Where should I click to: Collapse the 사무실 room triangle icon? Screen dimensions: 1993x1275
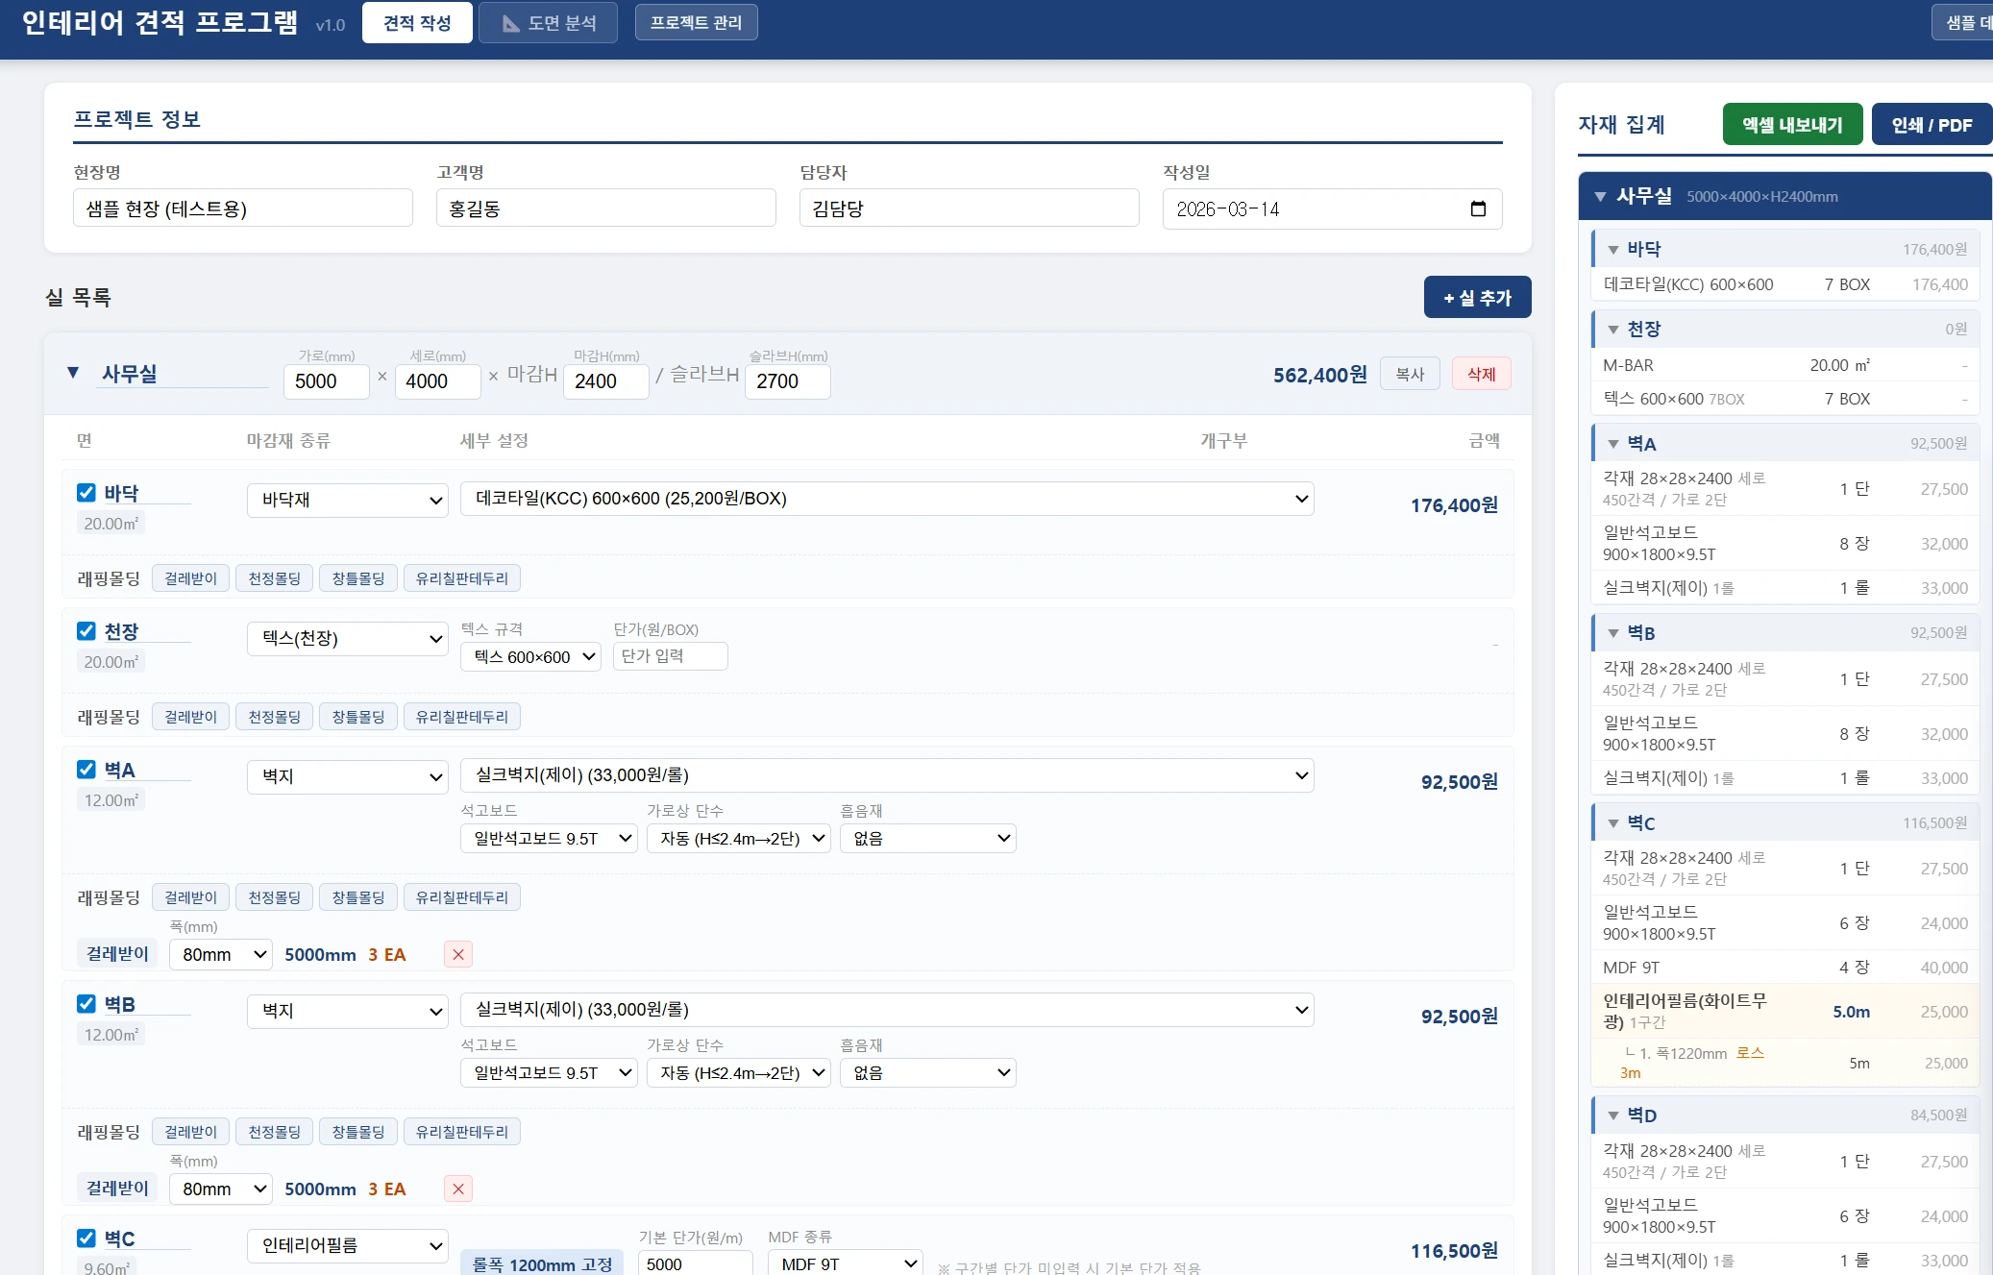[x=73, y=373]
